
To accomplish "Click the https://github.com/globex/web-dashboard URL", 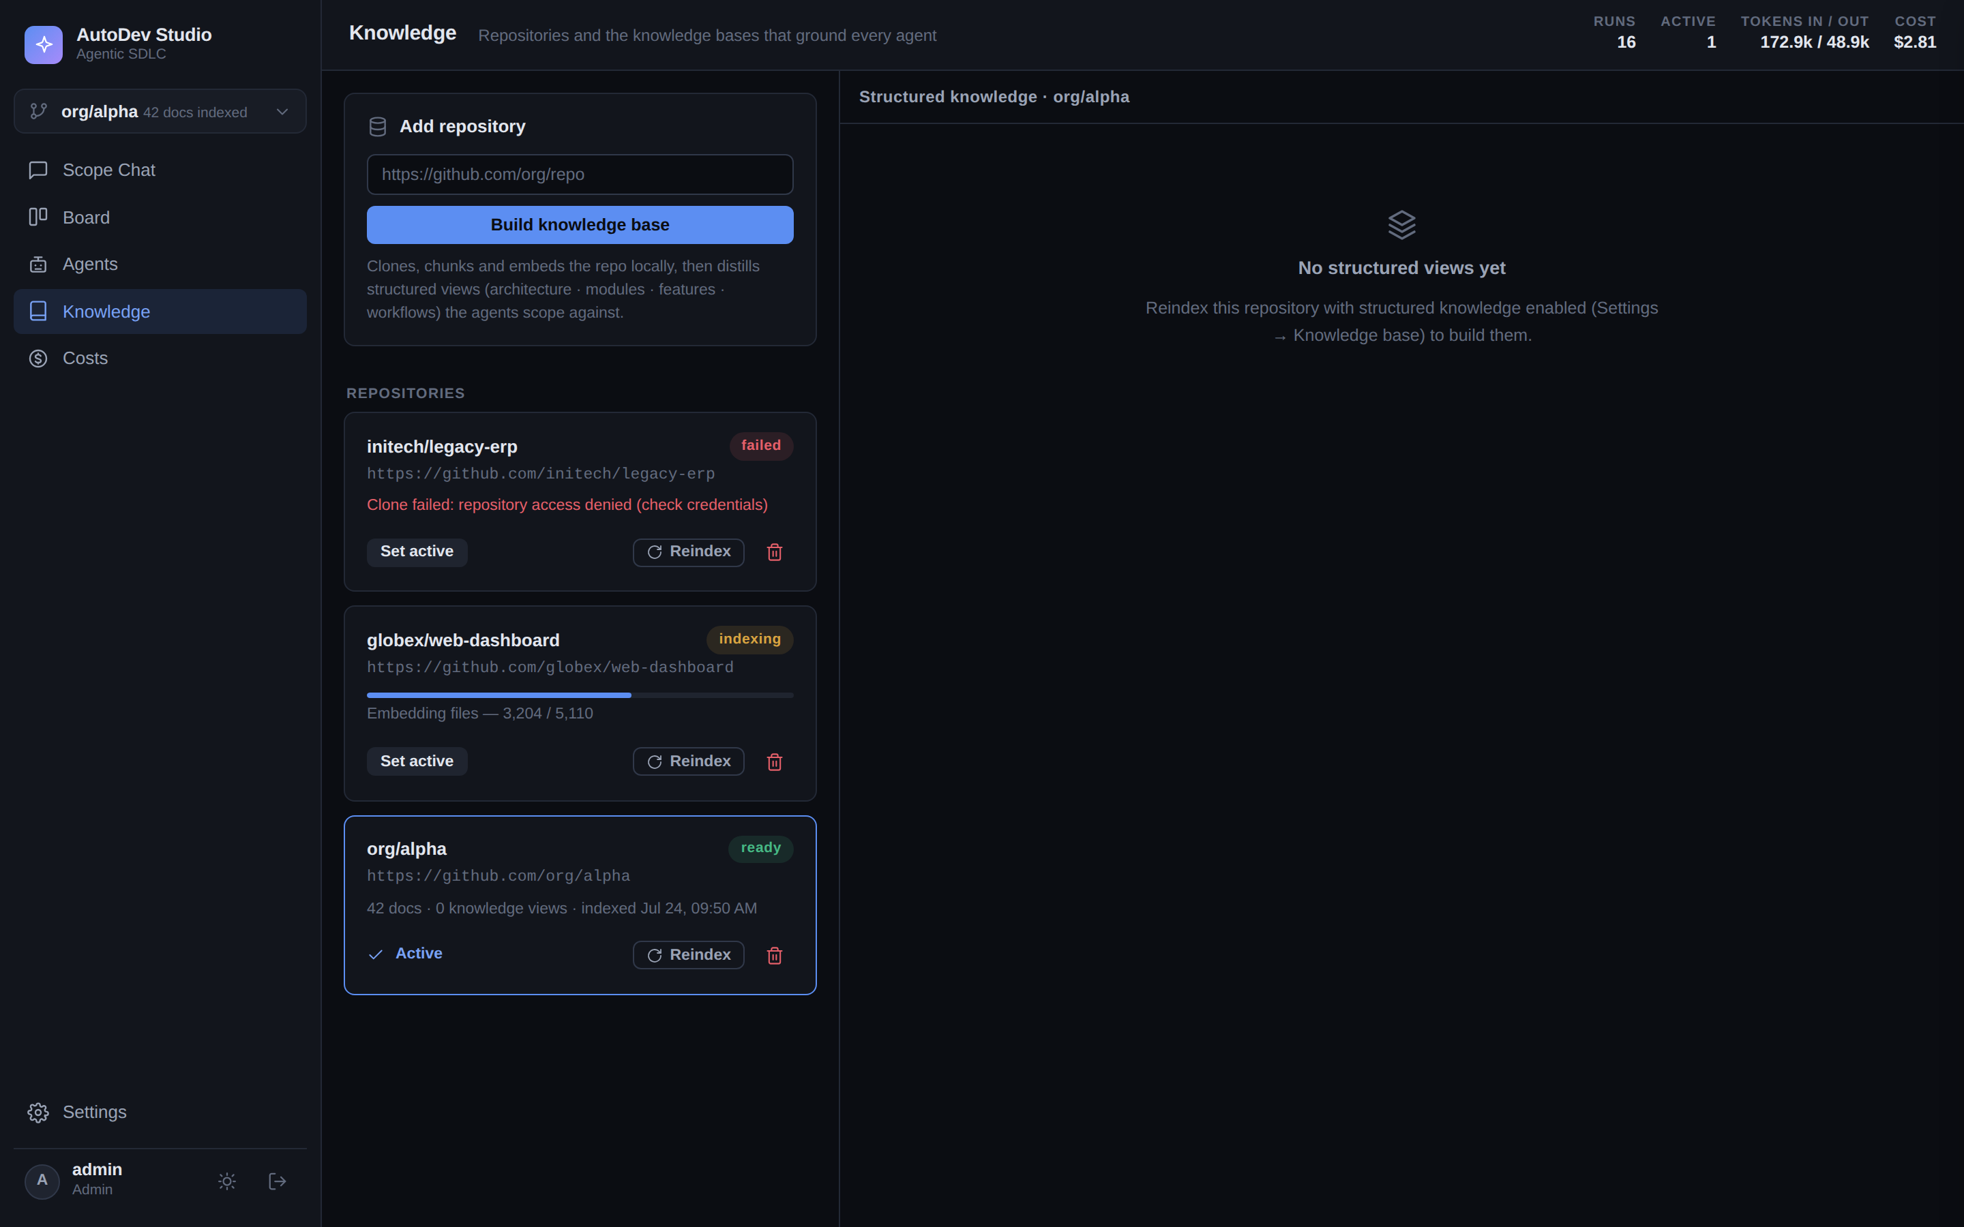I will [x=550, y=667].
